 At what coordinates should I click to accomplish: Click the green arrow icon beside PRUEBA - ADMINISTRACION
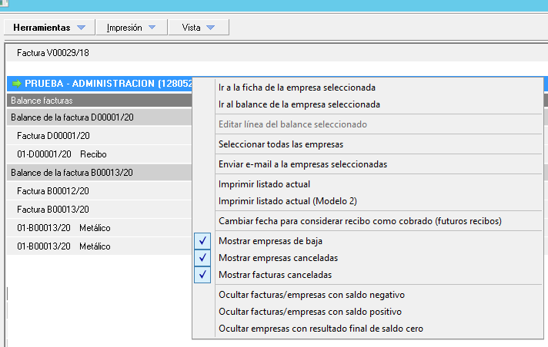[x=15, y=83]
